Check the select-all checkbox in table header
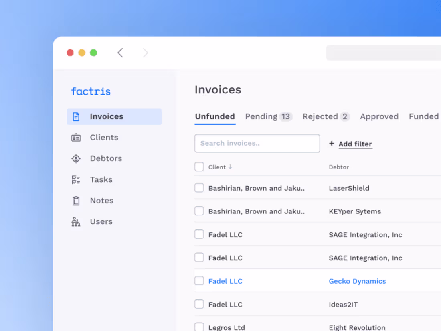 [x=199, y=167]
